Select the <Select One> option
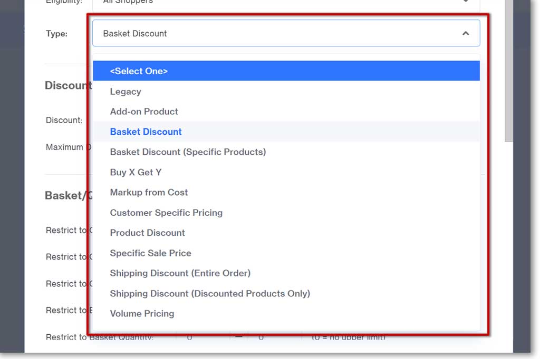This screenshot has width=540, height=359. click(286, 71)
